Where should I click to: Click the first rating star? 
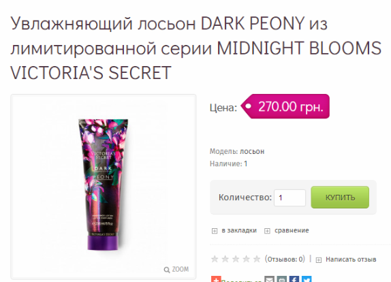(215, 259)
